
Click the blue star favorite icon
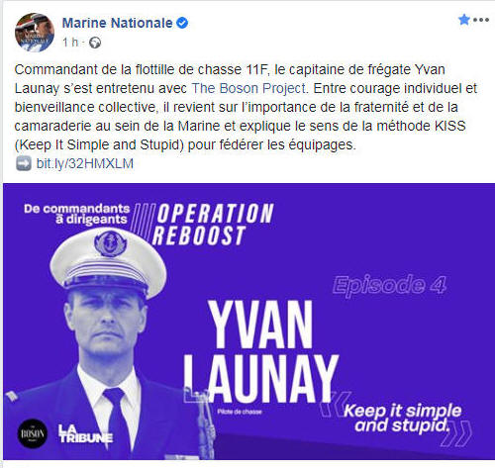(464, 20)
